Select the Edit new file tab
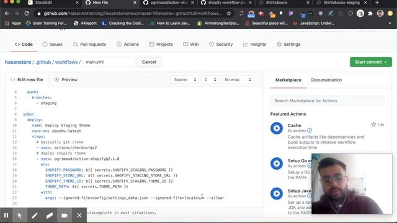Viewport: 397px width, 223px height. pos(27,80)
